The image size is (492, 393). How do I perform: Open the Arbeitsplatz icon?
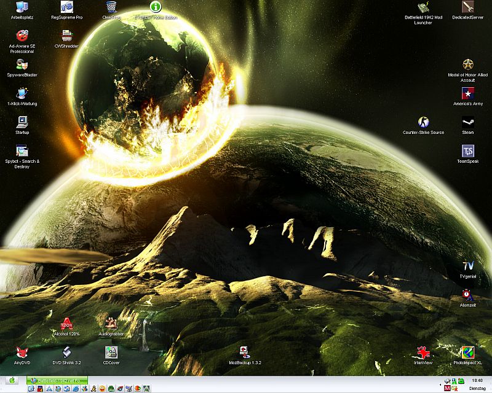(x=22, y=7)
